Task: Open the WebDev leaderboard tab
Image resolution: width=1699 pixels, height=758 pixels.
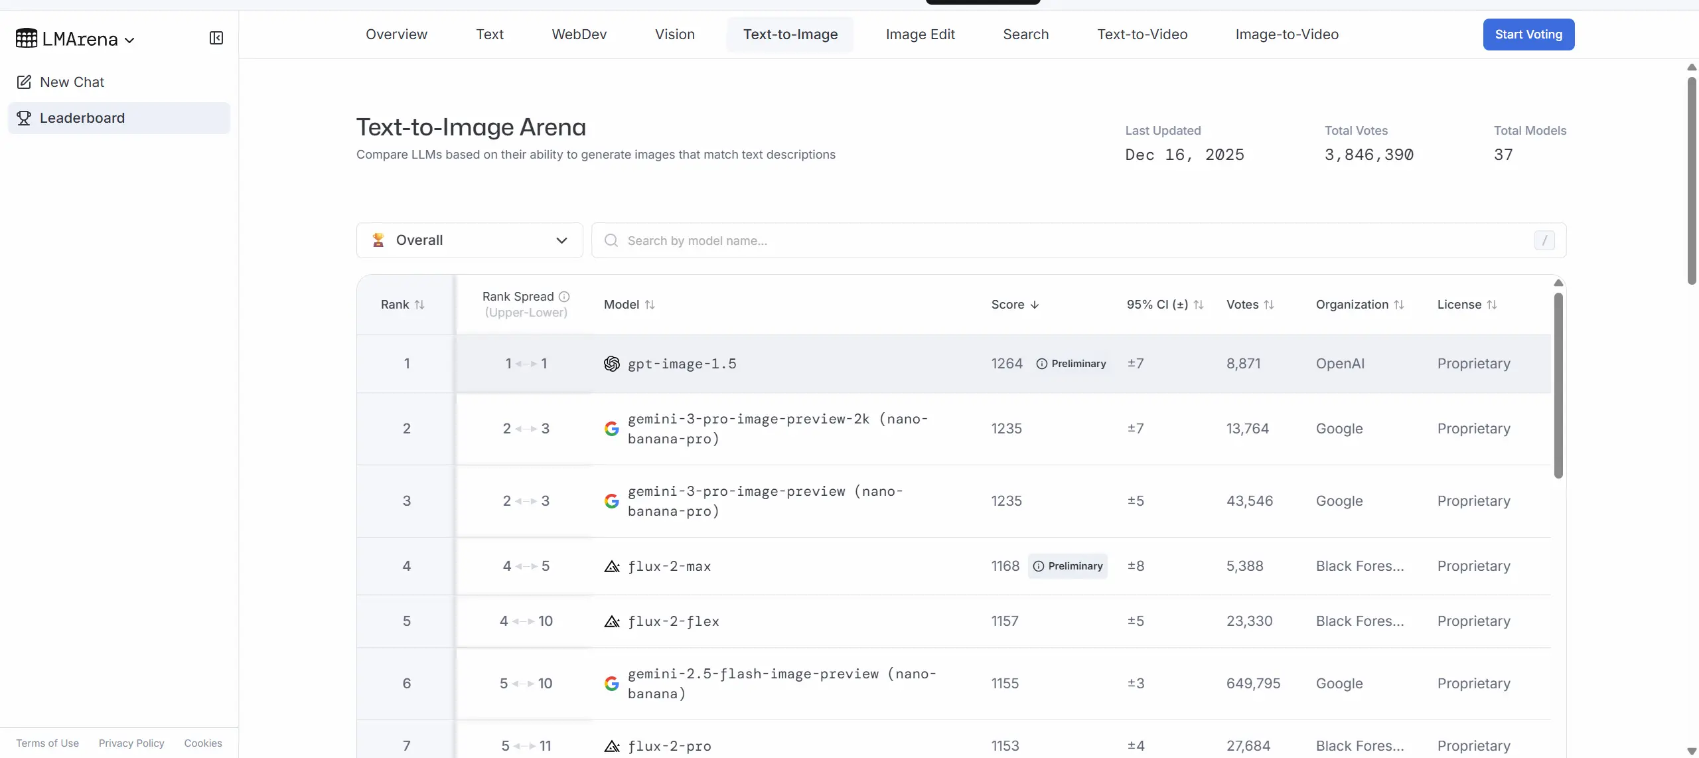Action: (x=579, y=35)
